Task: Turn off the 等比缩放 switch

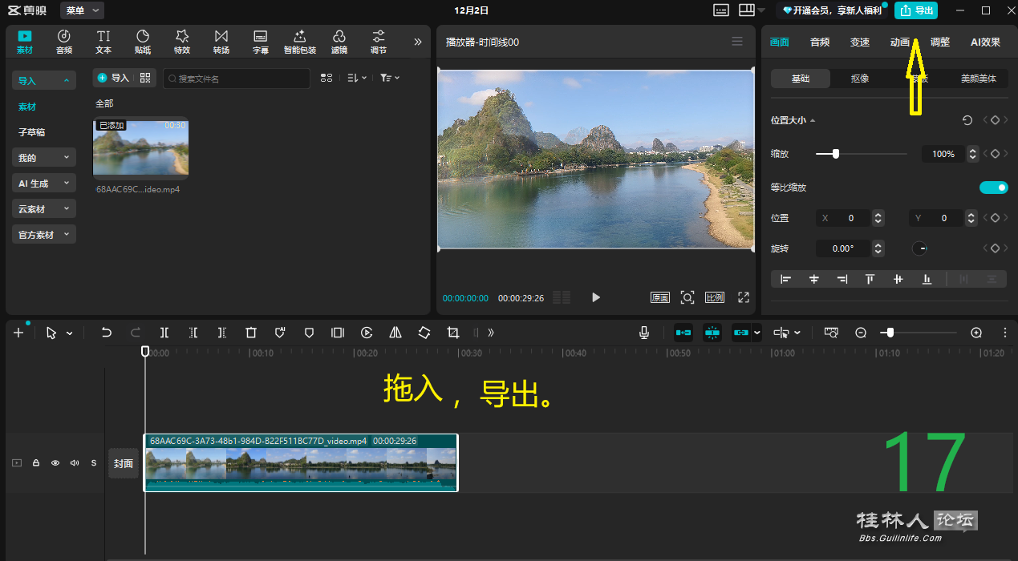Action: coord(993,188)
